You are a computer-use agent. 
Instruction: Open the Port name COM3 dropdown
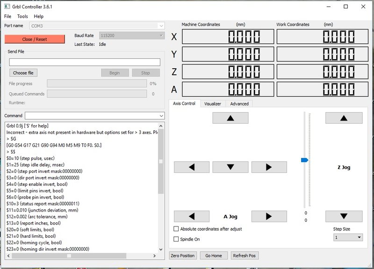tap(97, 26)
